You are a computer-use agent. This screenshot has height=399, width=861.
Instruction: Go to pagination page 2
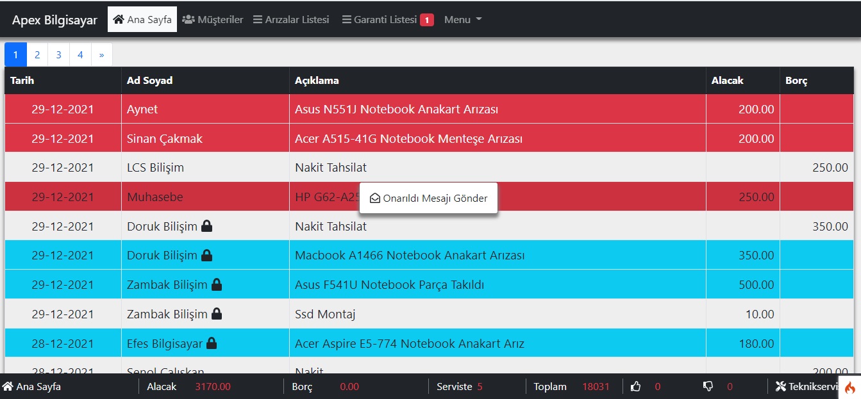pyautogui.click(x=37, y=54)
